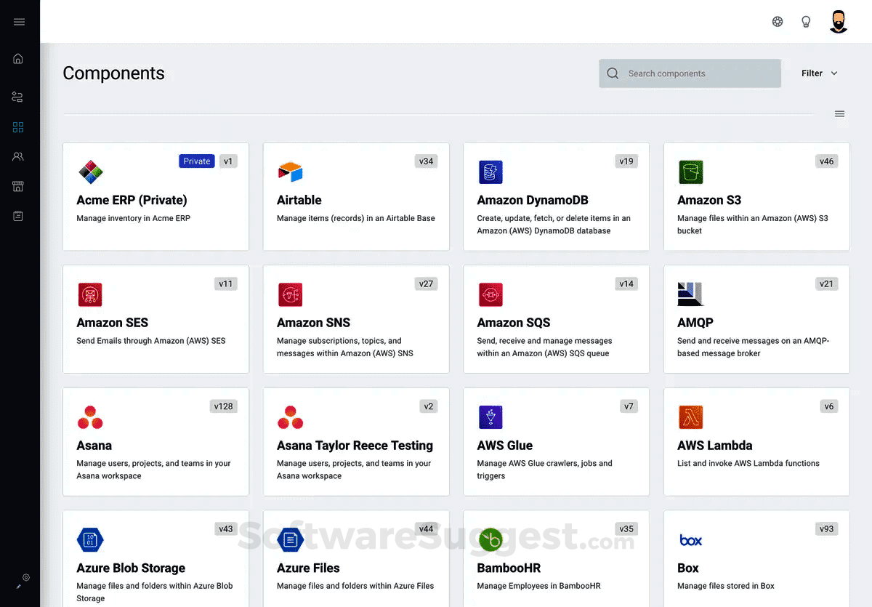
Task: Open the BambooHR component
Action: [556, 560]
